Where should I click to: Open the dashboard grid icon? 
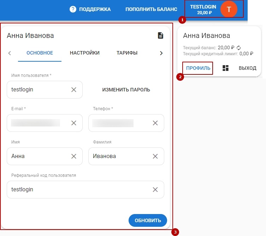point(225,68)
